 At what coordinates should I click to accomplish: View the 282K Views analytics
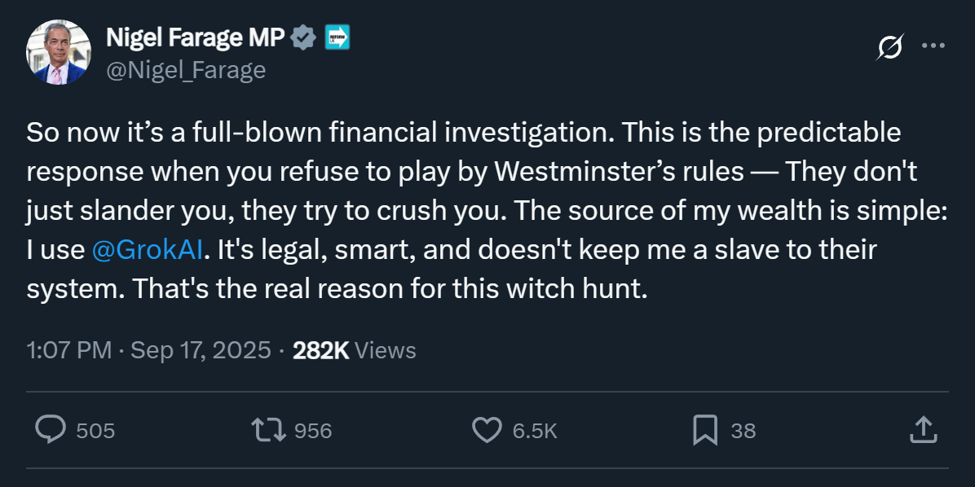click(354, 351)
